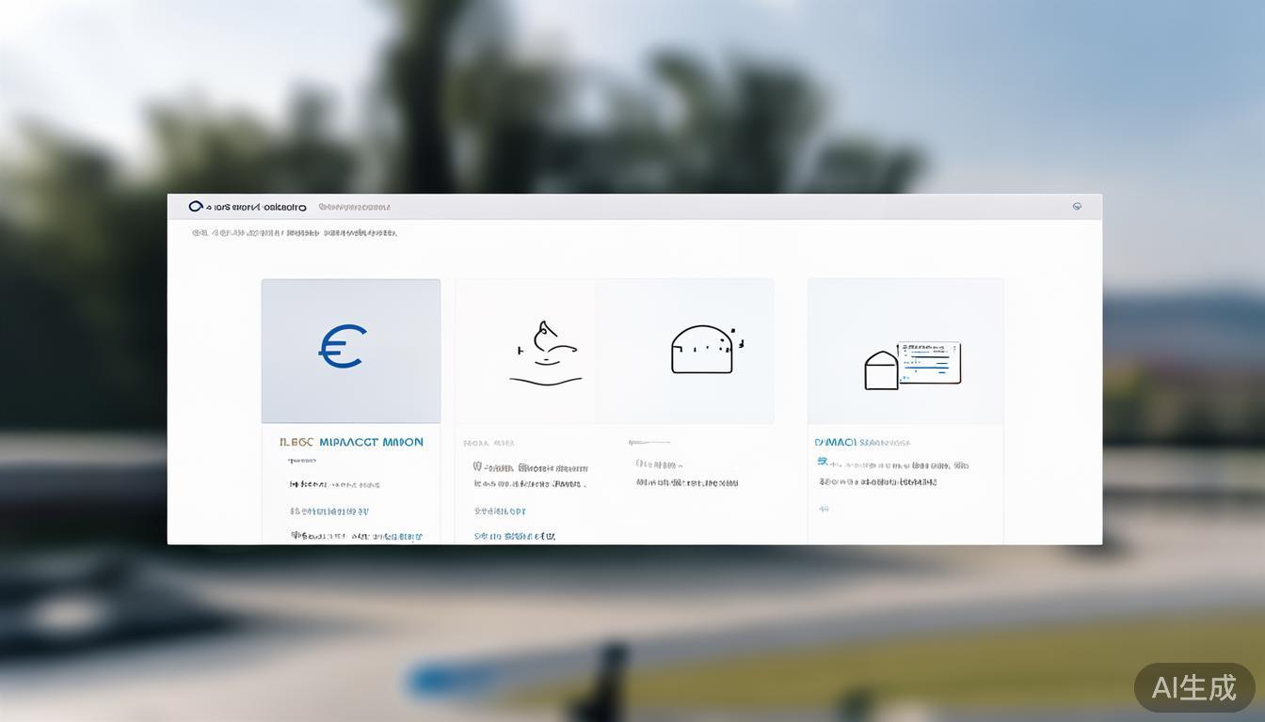The height and width of the screenshot is (722, 1265).
Task: Click the dome-shaped outline icon
Action: (x=702, y=350)
